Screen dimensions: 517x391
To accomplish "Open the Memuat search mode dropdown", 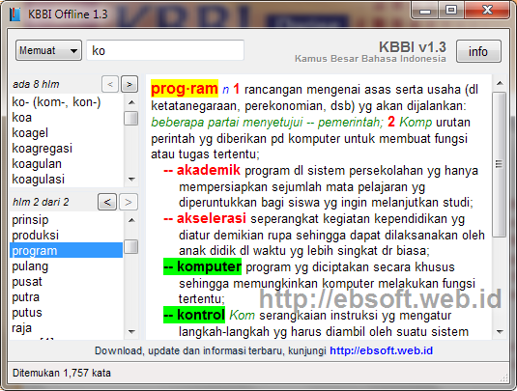I will pyautogui.click(x=48, y=50).
